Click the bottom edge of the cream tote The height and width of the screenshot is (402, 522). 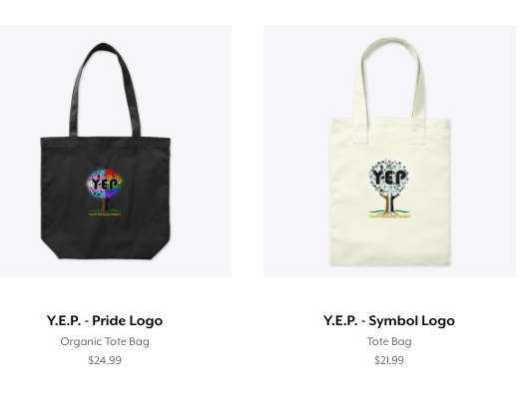coord(390,263)
